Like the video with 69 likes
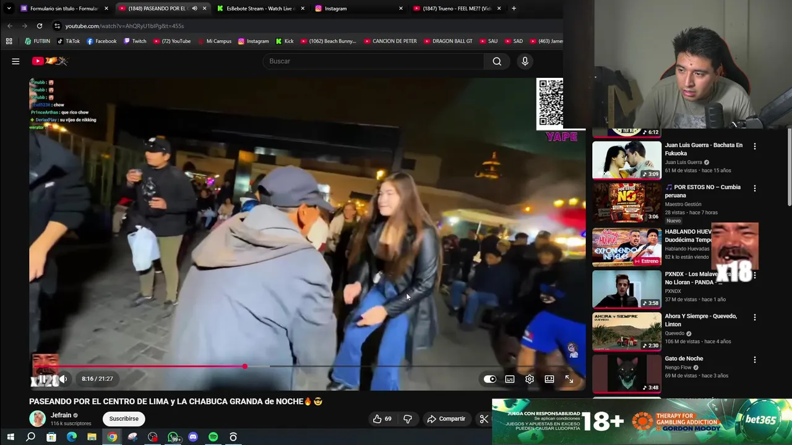 pos(382,418)
